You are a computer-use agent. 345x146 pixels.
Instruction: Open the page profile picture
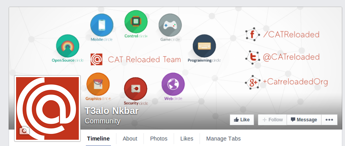[47, 108]
